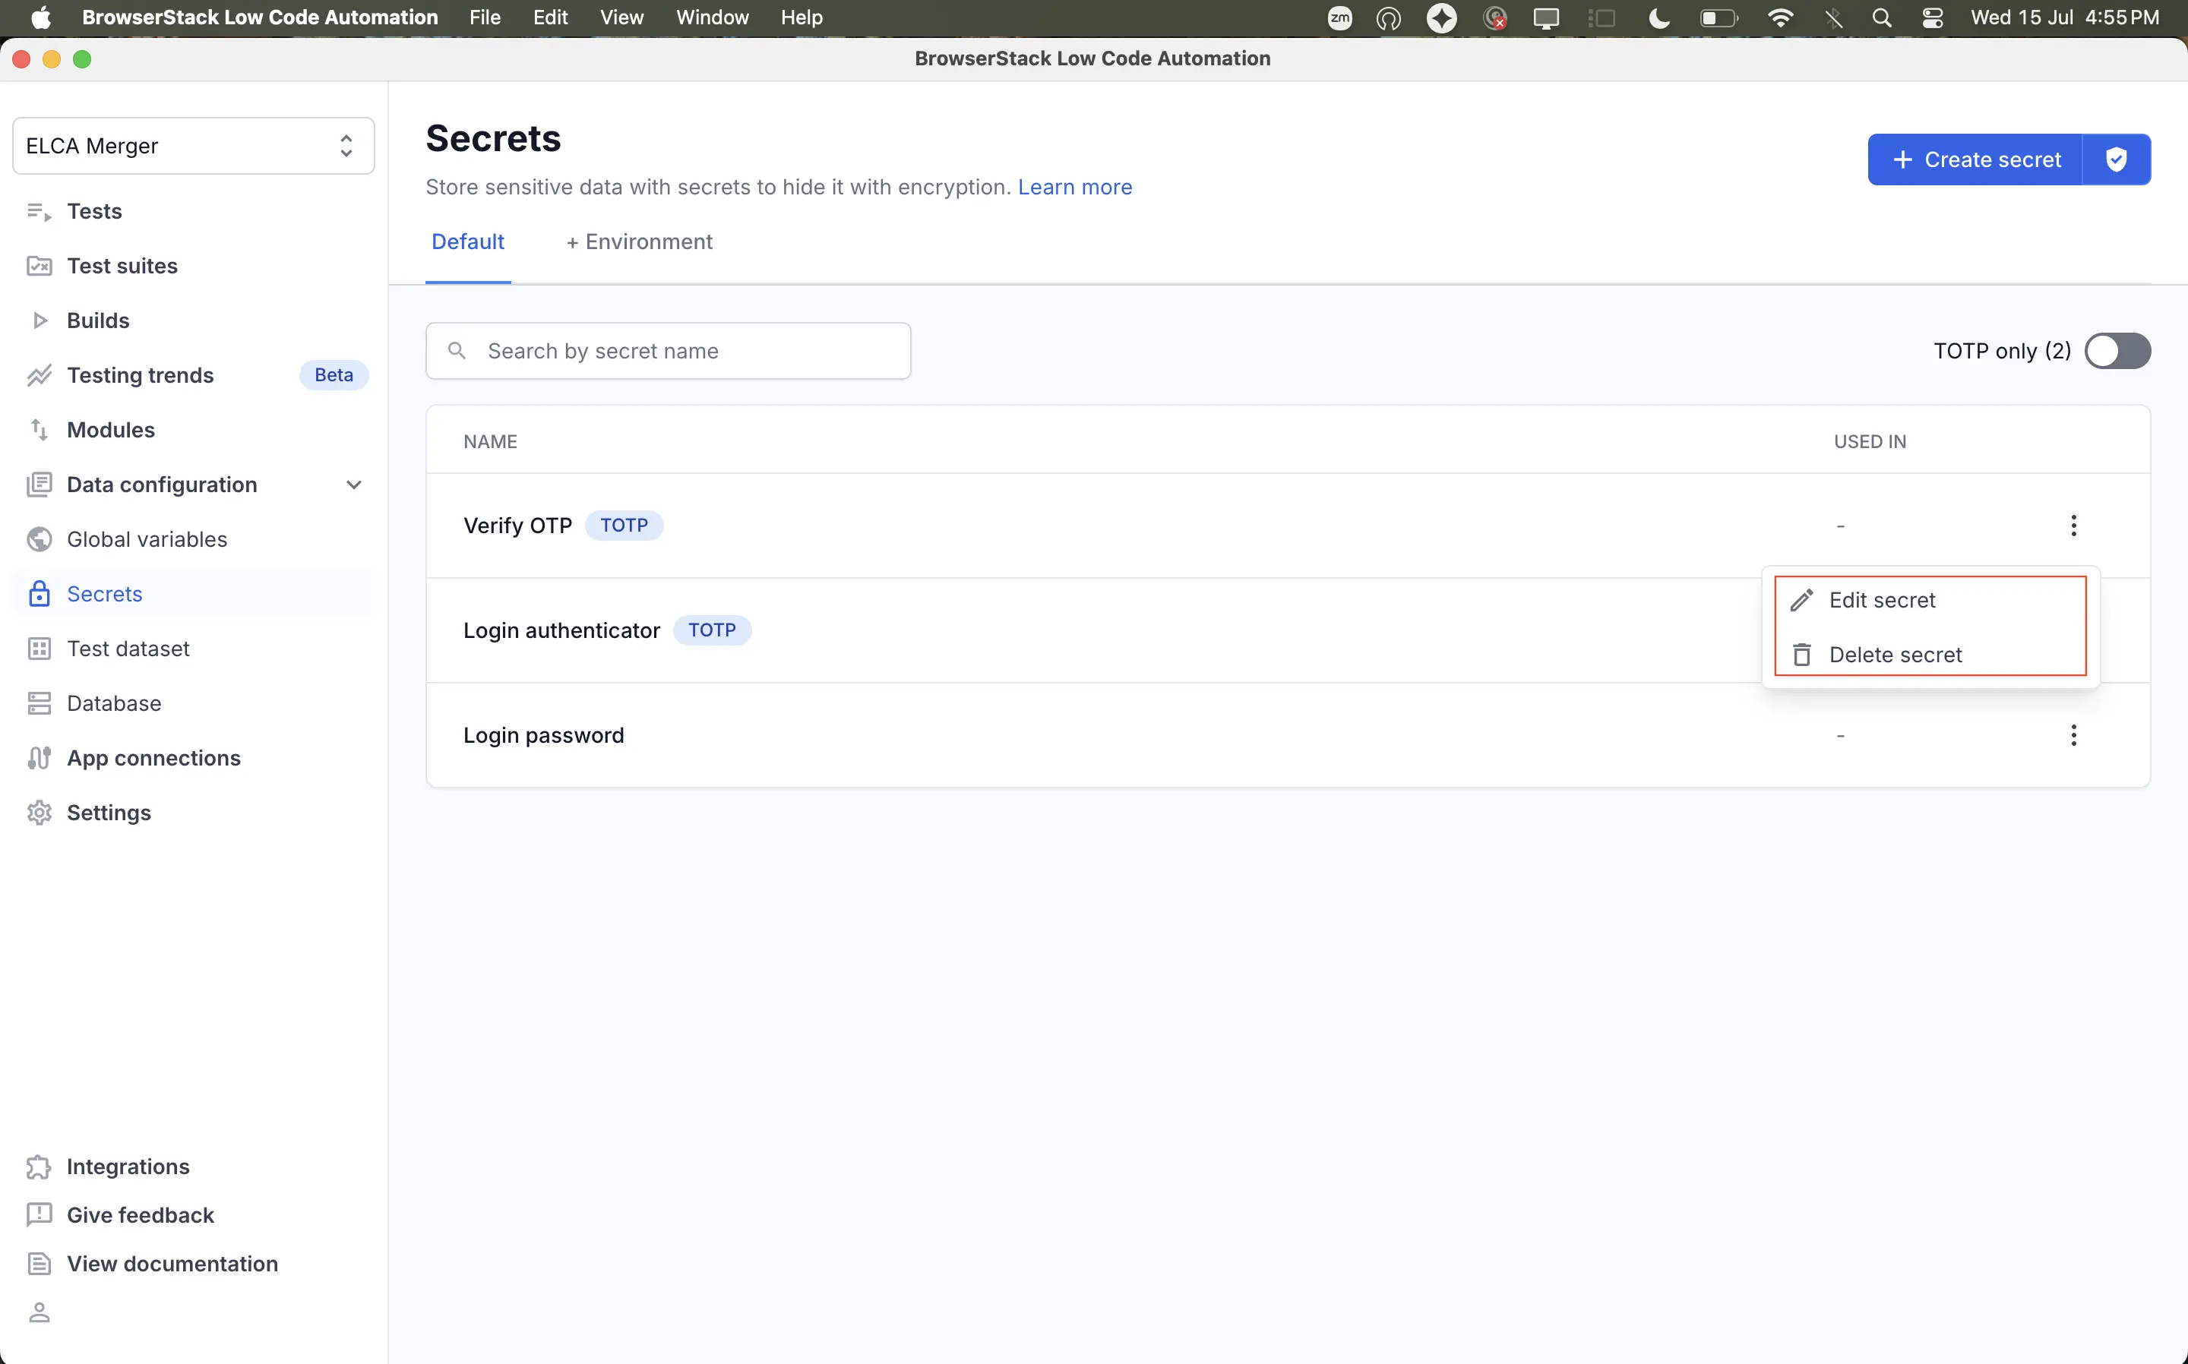Image resolution: width=2188 pixels, height=1364 pixels.
Task: Open Test suites icon in sidebar
Action: (x=39, y=266)
